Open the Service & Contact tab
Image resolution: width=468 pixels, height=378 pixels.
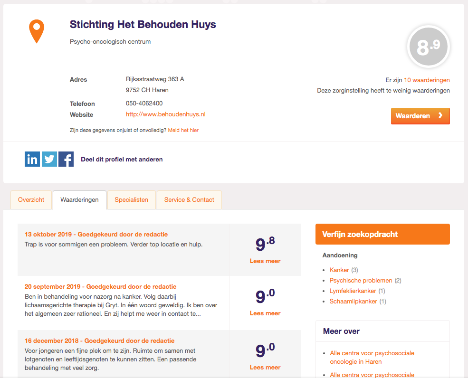[x=189, y=199]
